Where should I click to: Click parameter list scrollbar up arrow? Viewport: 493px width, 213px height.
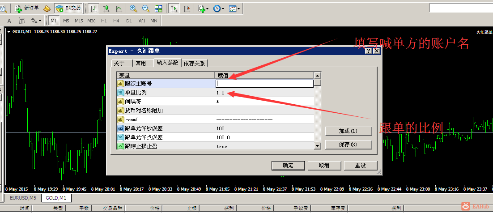click(x=318, y=76)
